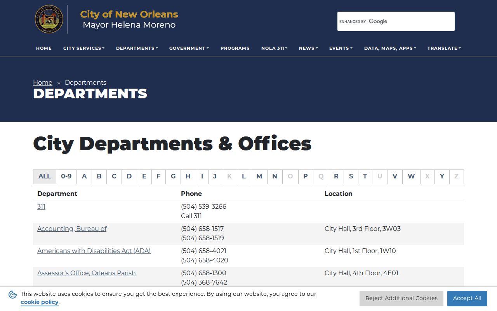Filter departments by letter Y

(442, 176)
